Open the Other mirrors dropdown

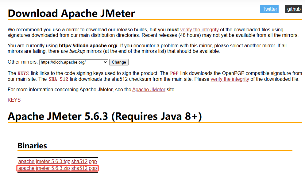click(74, 62)
